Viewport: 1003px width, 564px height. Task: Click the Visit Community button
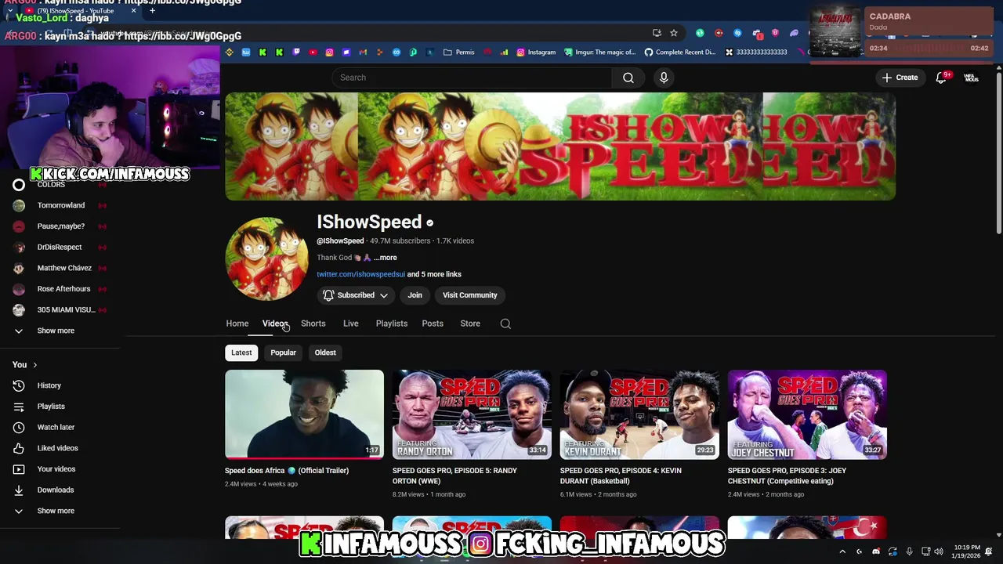click(x=469, y=295)
